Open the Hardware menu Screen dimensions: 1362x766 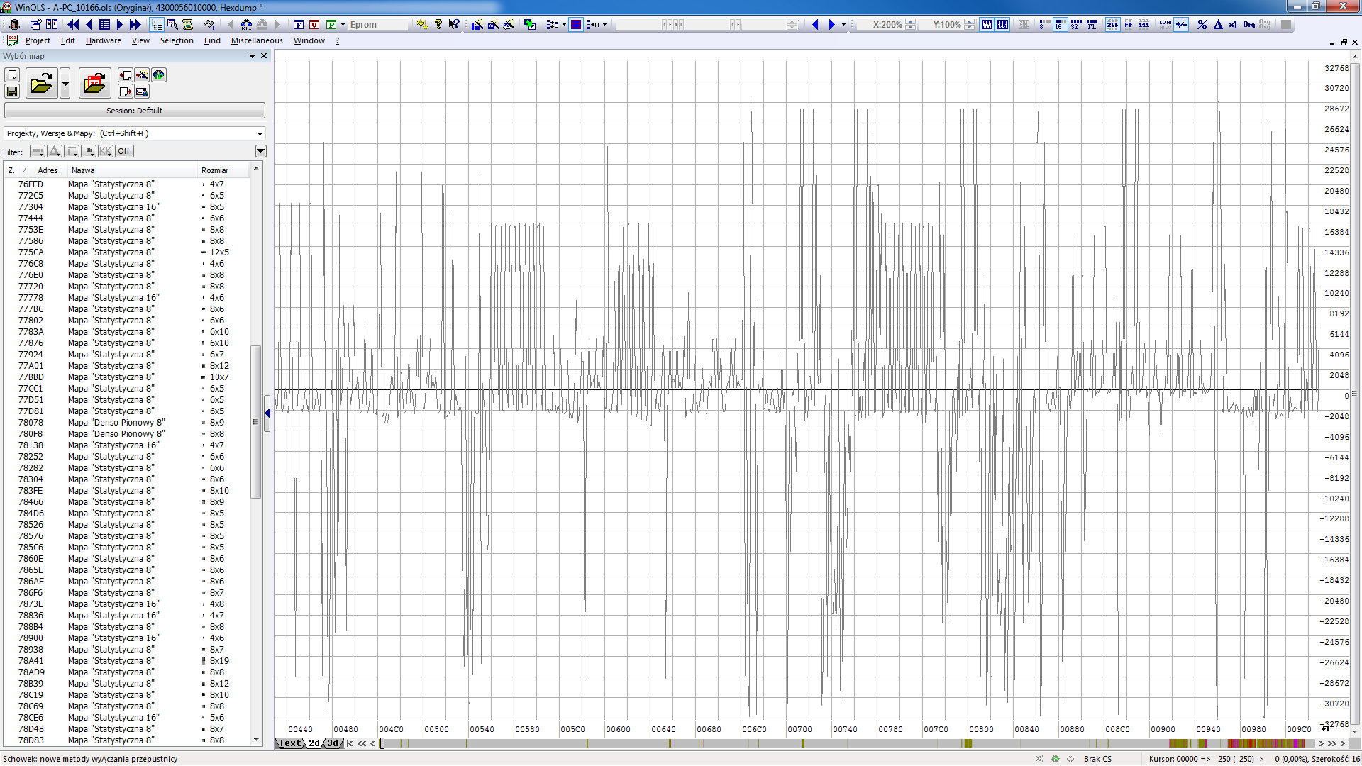click(x=103, y=40)
